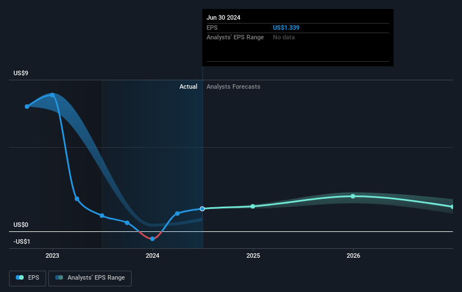Click the US$1.339 EPS value in tooltip
Viewport: 462px width, 292px height.
click(286, 28)
